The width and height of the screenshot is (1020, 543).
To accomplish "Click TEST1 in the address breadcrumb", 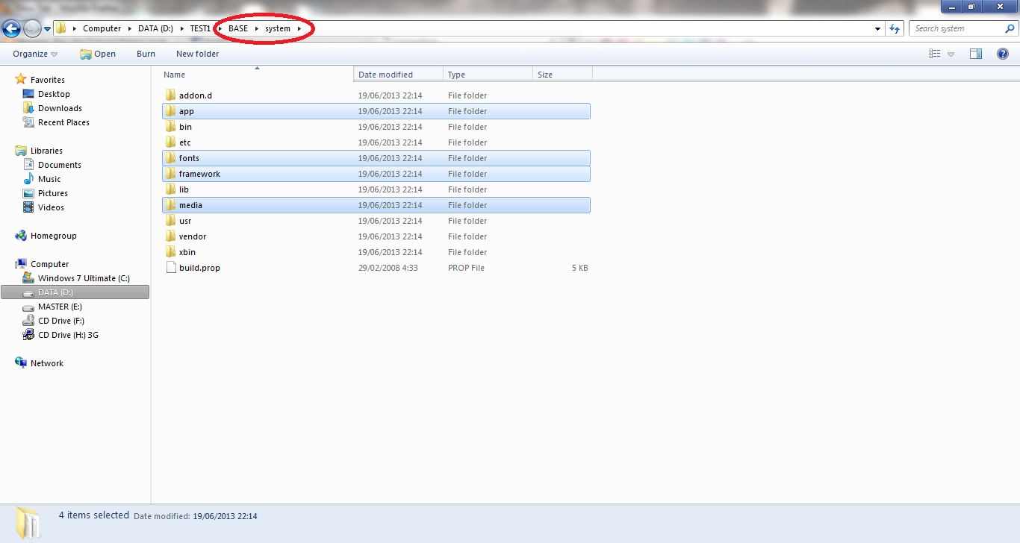I will click(200, 28).
